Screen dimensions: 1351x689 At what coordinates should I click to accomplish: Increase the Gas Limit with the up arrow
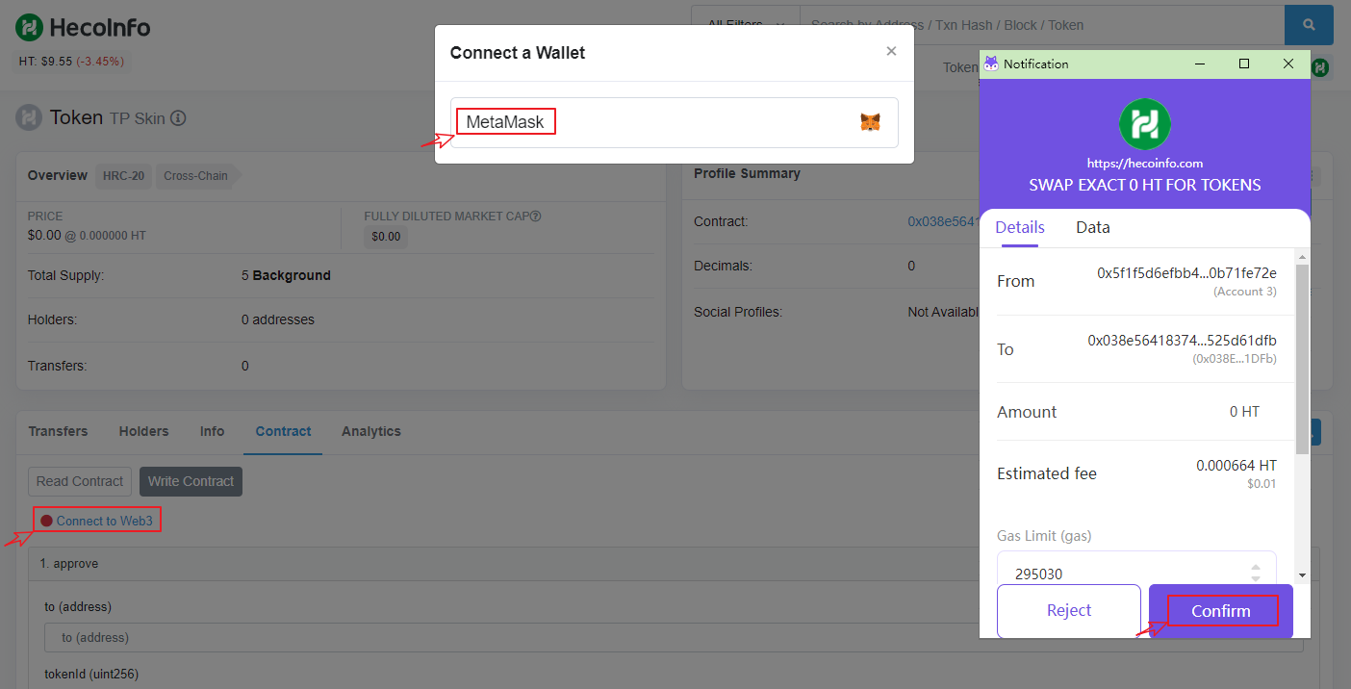pos(1256,568)
